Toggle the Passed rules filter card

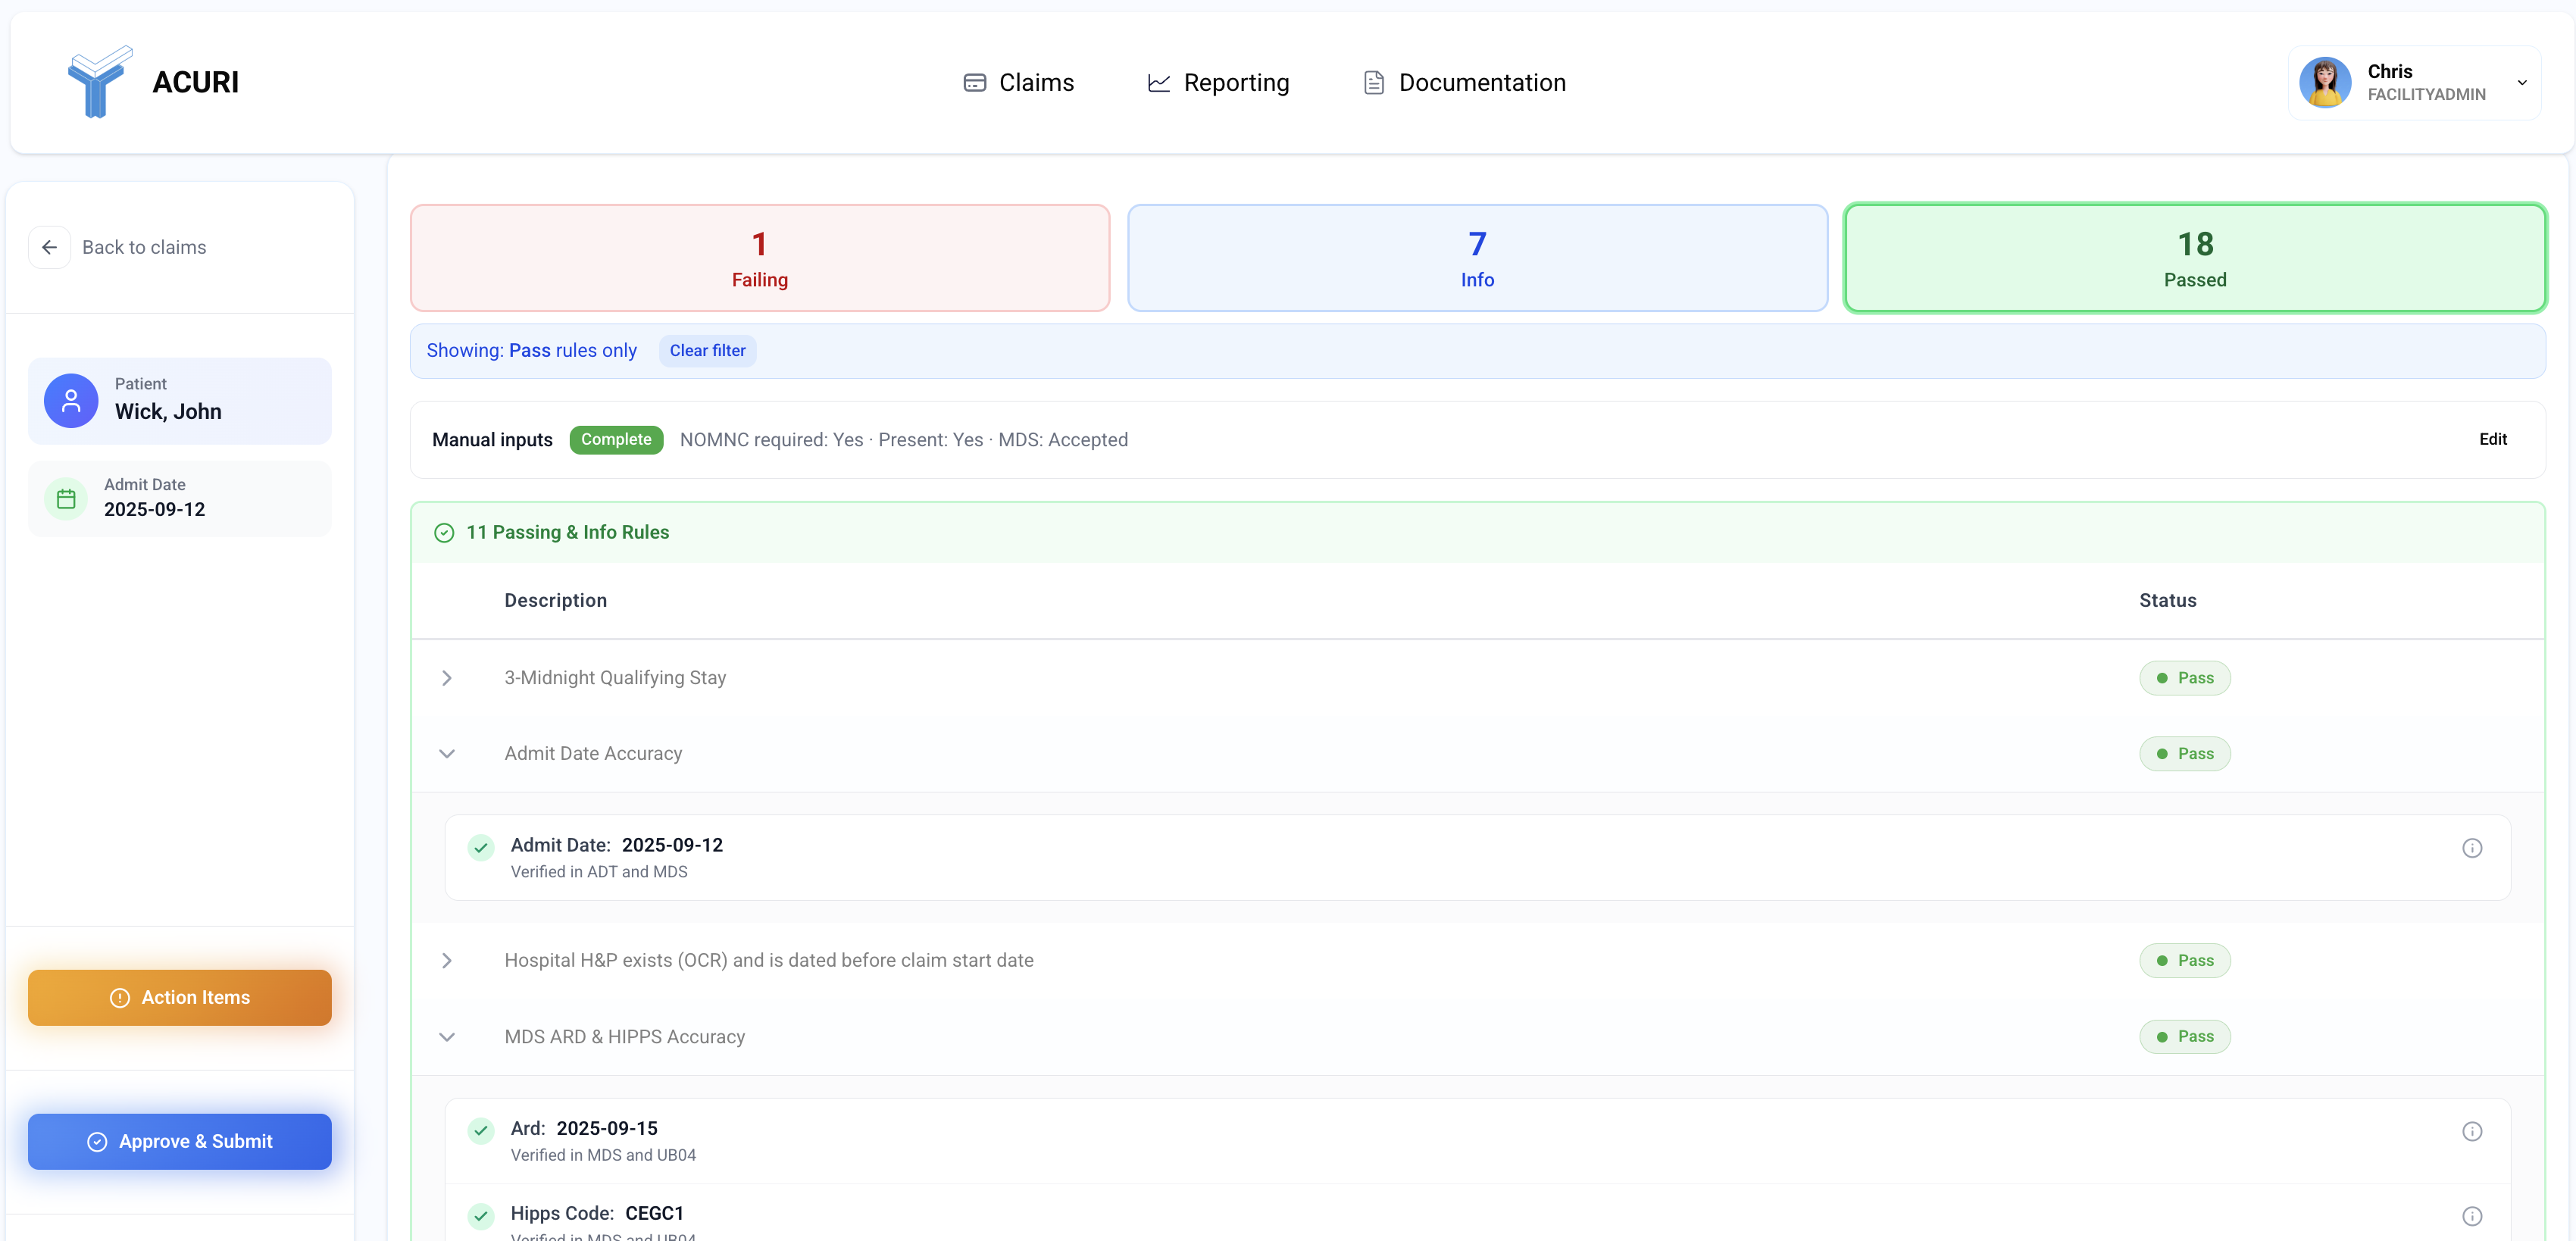[x=2194, y=258]
